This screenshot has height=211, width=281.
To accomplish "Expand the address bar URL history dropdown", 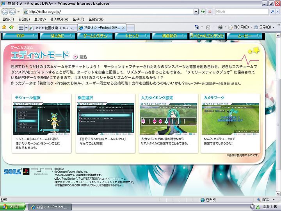I will pos(196,12).
